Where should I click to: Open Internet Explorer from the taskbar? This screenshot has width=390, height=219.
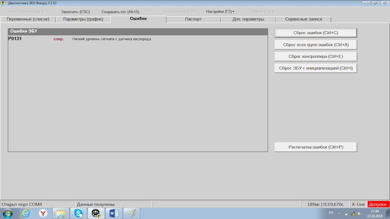coord(25,213)
